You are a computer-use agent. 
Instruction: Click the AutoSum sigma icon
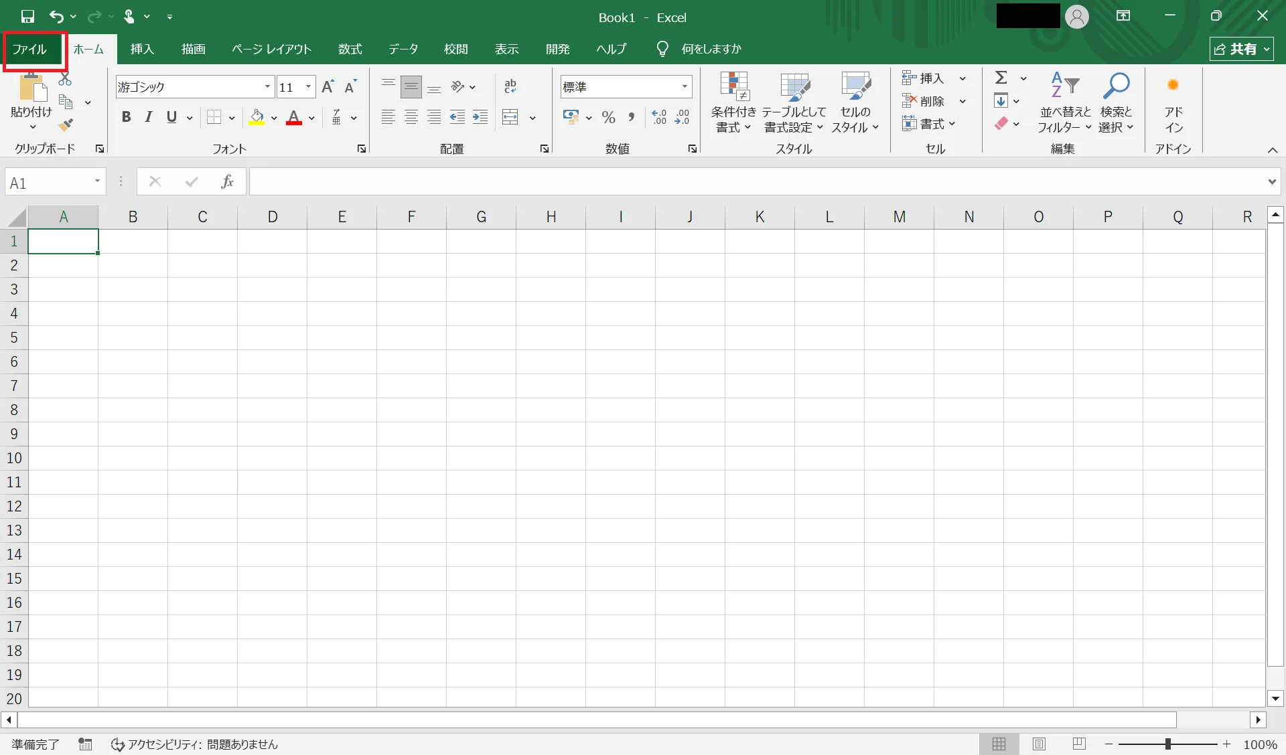1001,78
